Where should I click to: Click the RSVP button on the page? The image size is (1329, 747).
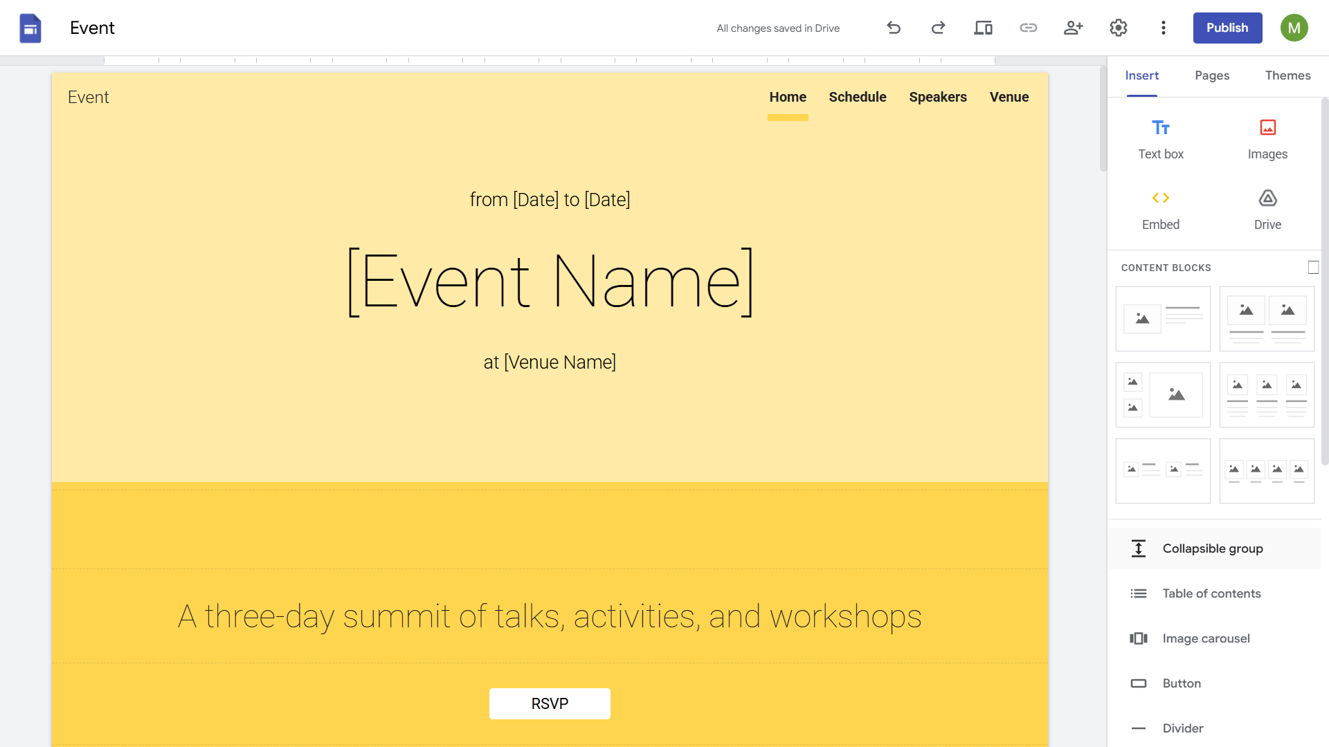pos(550,703)
